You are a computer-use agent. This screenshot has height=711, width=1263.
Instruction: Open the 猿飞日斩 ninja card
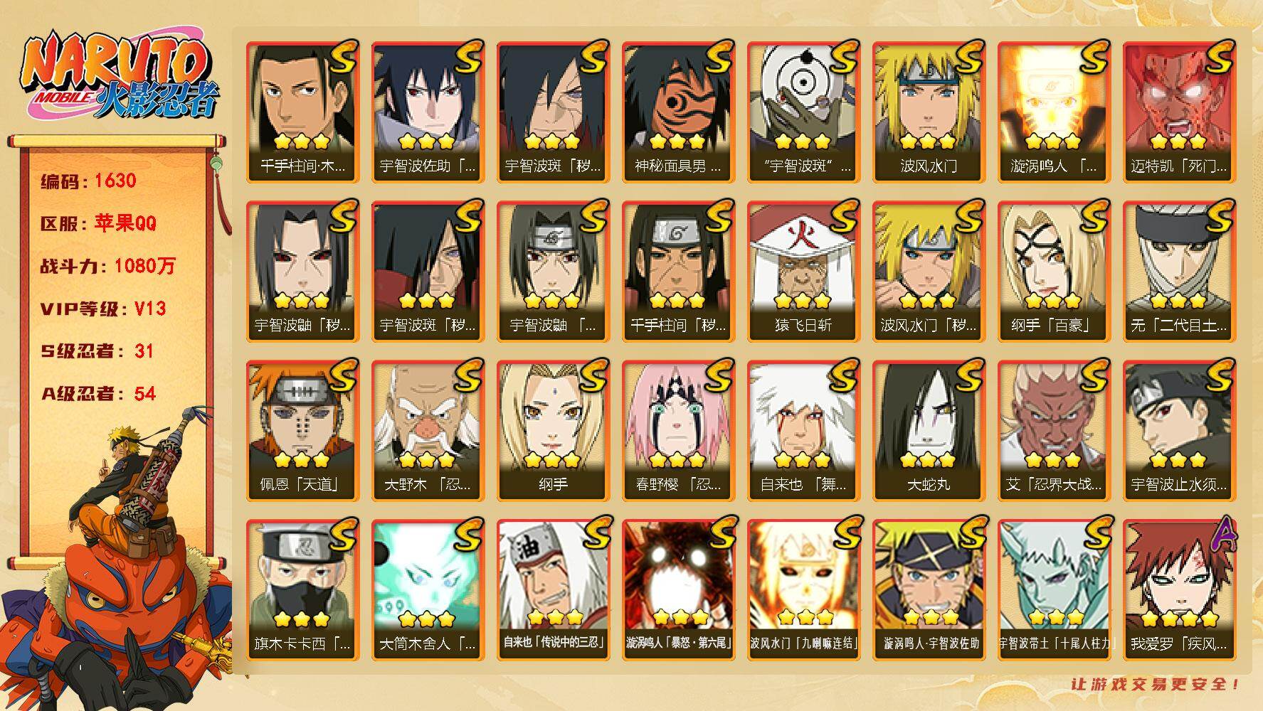pyautogui.click(x=803, y=272)
